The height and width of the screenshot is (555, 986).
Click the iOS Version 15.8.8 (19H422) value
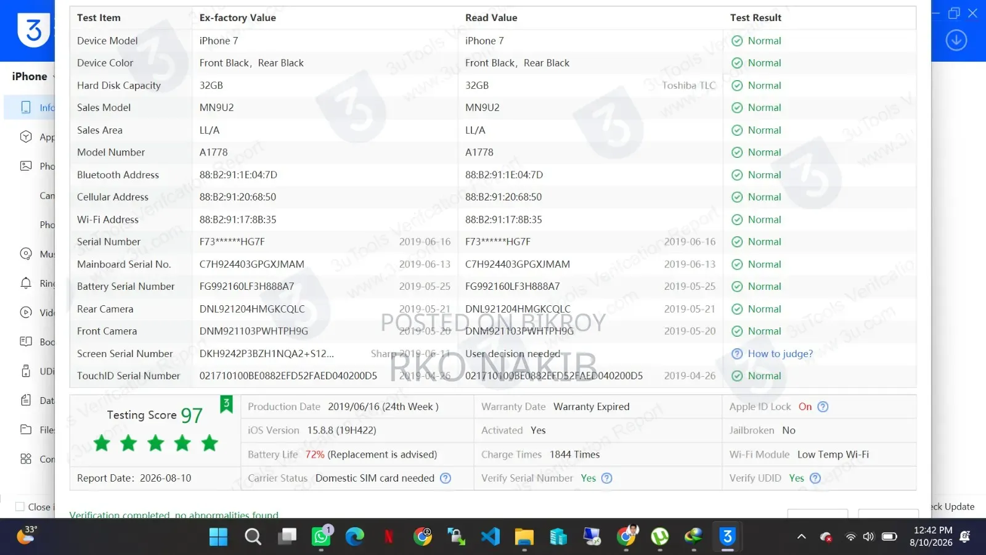pos(341,430)
